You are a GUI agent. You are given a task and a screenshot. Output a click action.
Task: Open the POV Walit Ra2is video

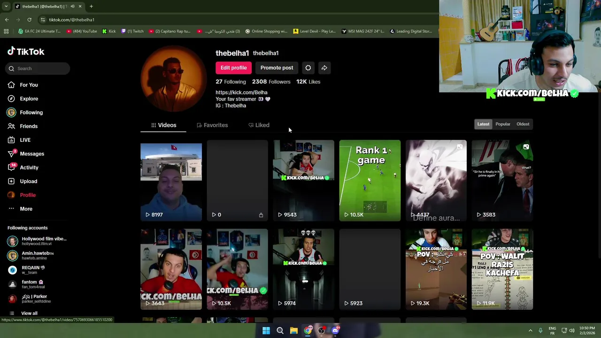502,269
